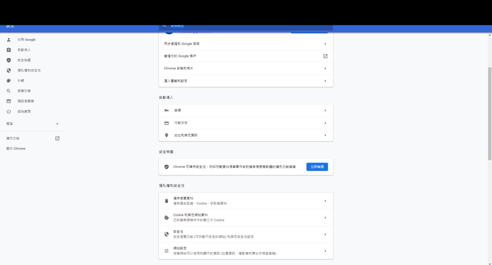Viewport: 492px width, 265px height.
Task: Open 隱私權和安全性 shield icon in sidebar
Action: pos(9,70)
